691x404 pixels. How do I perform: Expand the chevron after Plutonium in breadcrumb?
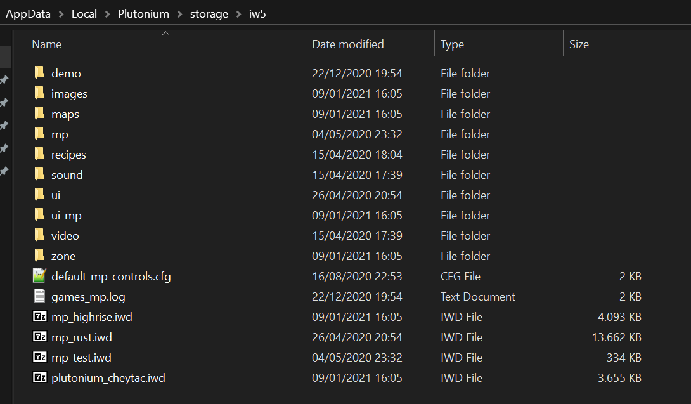[x=180, y=14]
